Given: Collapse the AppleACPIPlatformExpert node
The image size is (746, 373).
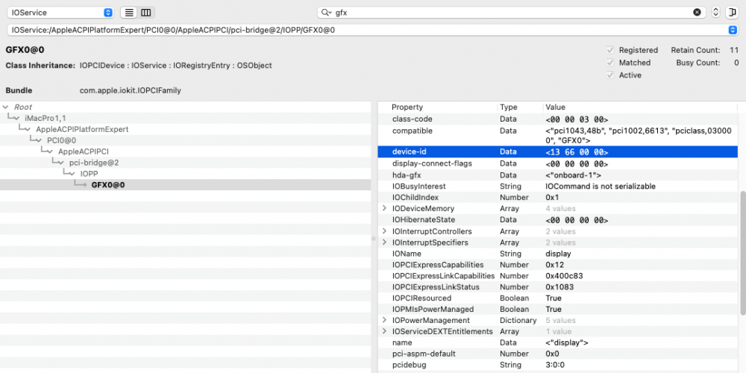Looking at the screenshot, I should coord(28,129).
